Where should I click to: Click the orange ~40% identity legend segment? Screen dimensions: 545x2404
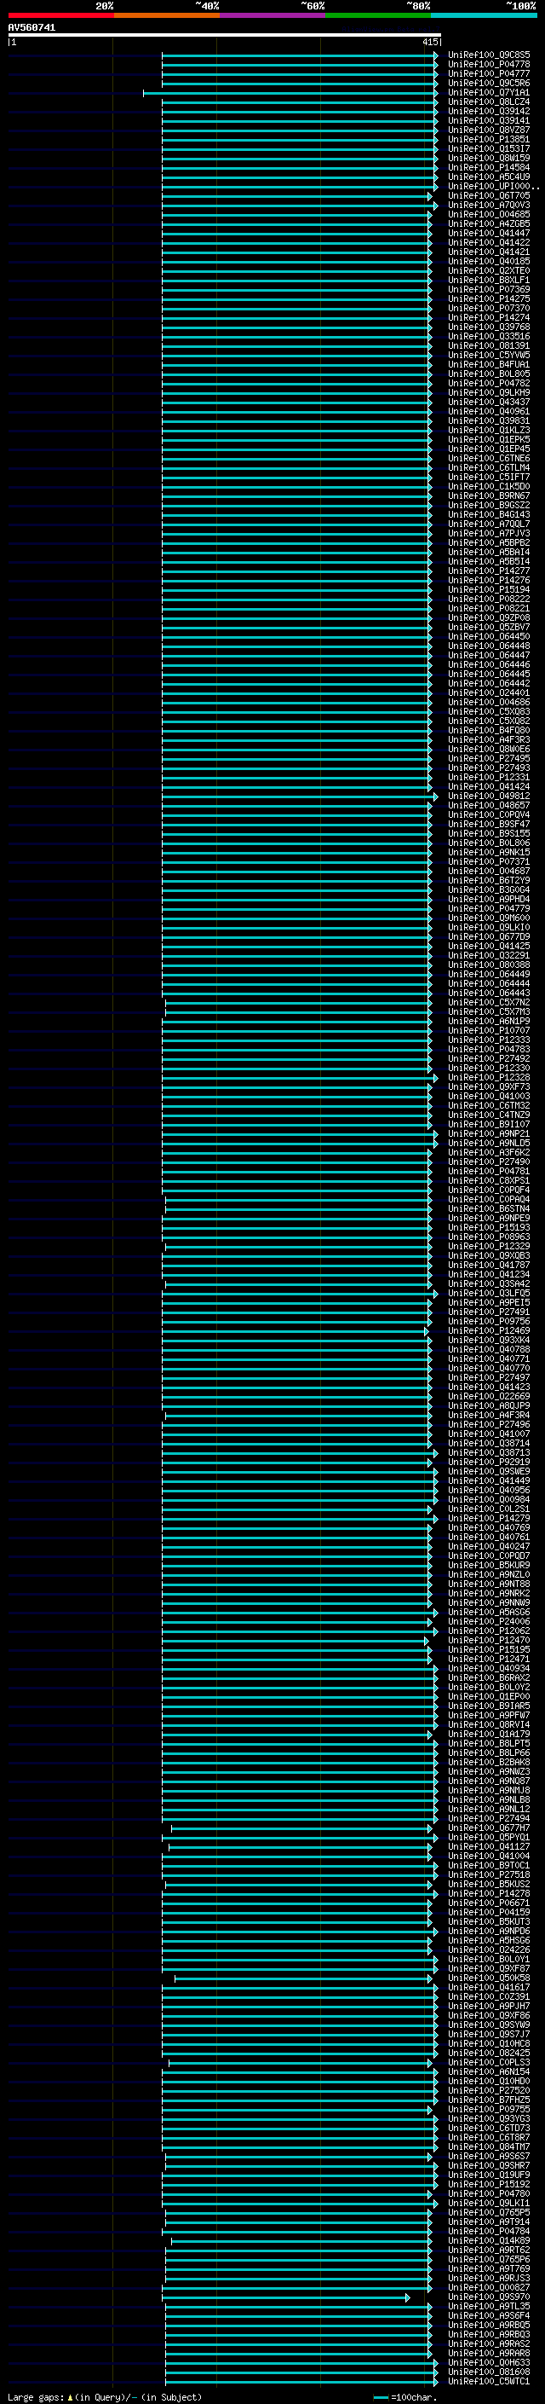click(167, 15)
